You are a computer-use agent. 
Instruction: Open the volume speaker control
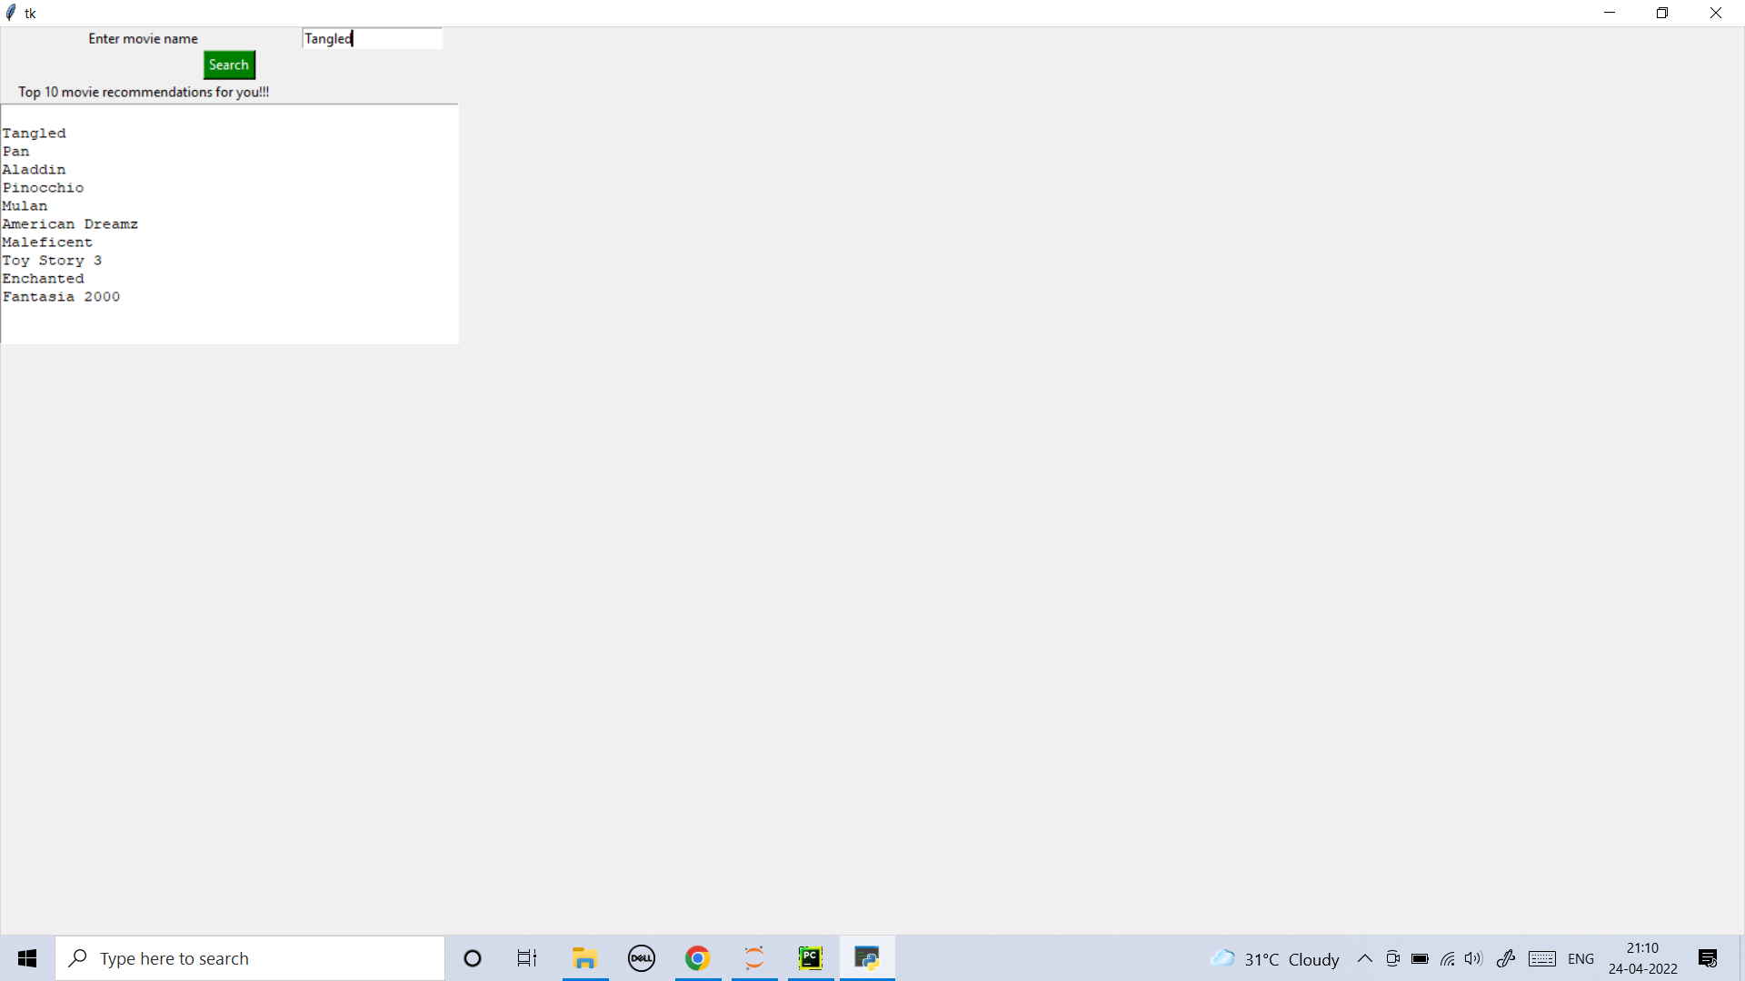click(x=1473, y=958)
